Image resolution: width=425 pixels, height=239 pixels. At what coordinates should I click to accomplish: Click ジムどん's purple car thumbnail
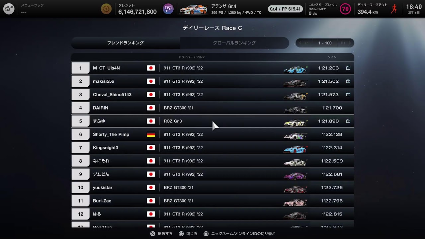click(x=295, y=176)
